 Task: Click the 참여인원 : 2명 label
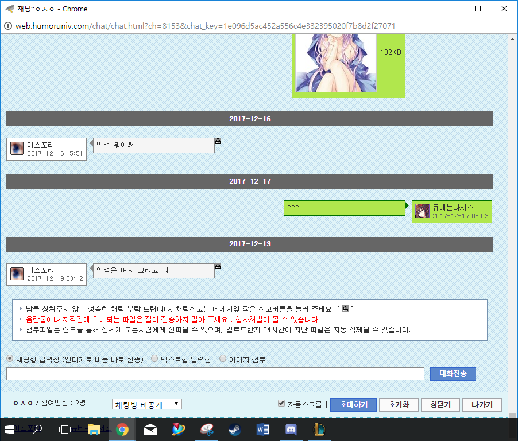[63, 403]
